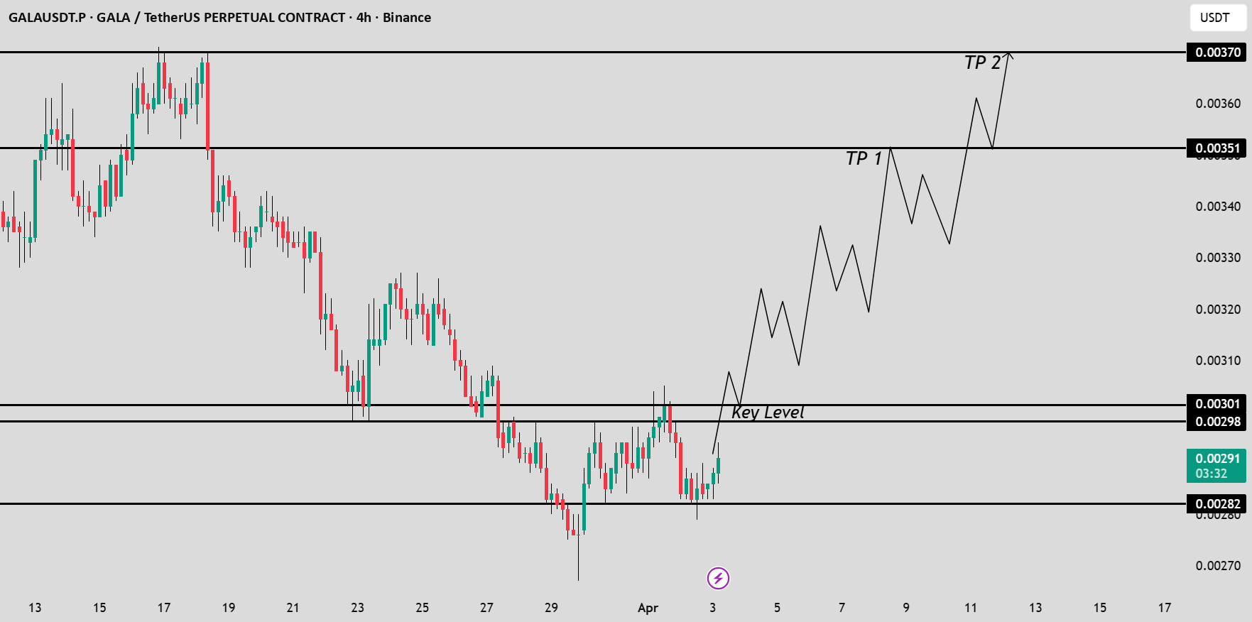Select the Key Level text annotation

pyautogui.click(x=768, y=413)
